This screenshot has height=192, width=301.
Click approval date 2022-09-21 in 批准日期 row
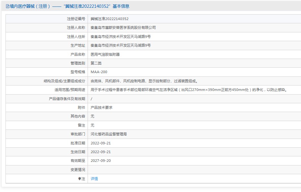(101, 143)
